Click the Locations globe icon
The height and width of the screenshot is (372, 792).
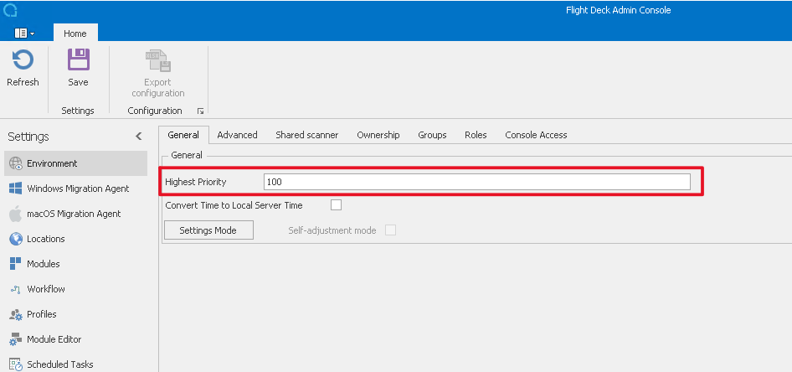pyautogui.click(x=16, y=239)
